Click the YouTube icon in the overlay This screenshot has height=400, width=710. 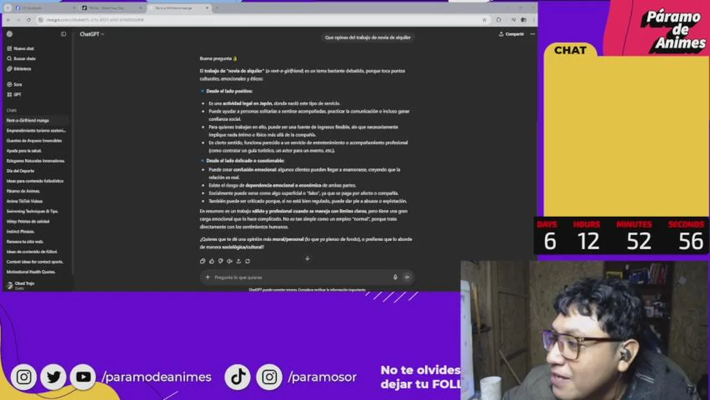(x=83, y=377)
